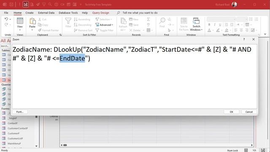Cancel the Zoom dialog
The height and width of the screenshot is (152, 270).
tap(249, 112)
